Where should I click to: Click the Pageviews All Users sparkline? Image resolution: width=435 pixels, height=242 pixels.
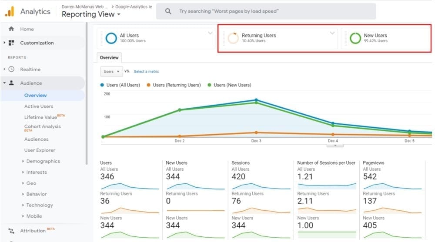click(392, 186)
